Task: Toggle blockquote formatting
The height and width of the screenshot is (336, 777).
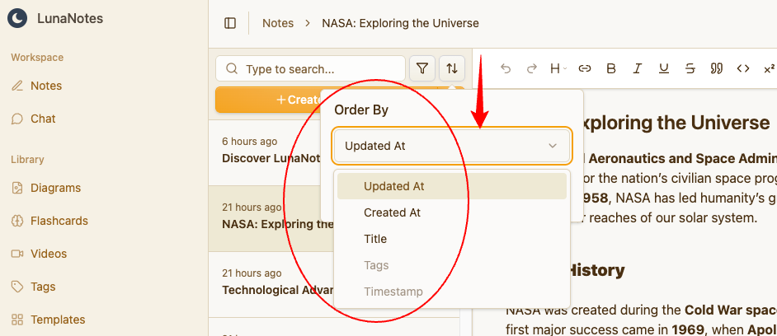Action: click(717, 68)
